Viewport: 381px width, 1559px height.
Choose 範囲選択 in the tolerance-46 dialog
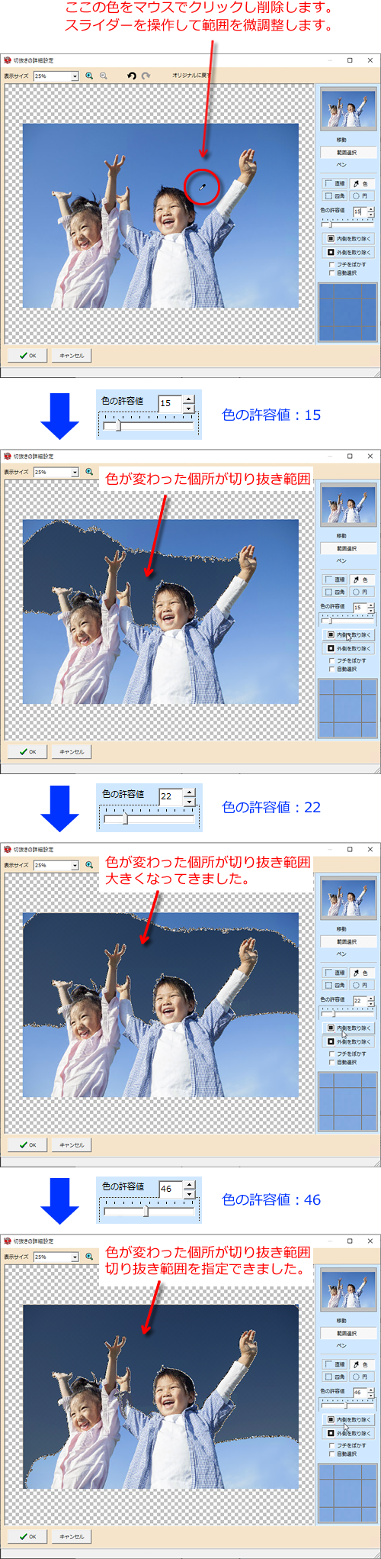[347, 1333]
